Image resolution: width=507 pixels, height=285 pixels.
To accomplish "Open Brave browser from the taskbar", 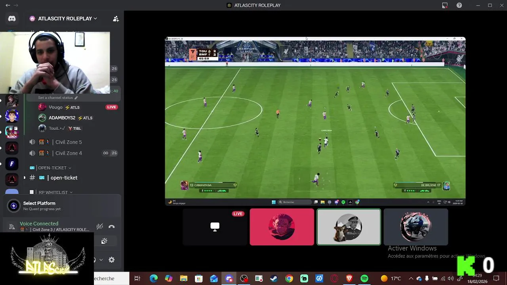I will pos(349,279).
